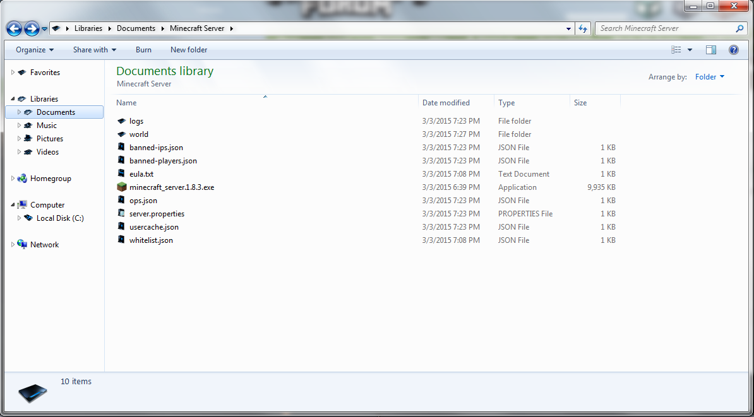This screenshot has width=754, height=417.
Task: Click the Computer icon in sidebar
Action: click(22, 204)
